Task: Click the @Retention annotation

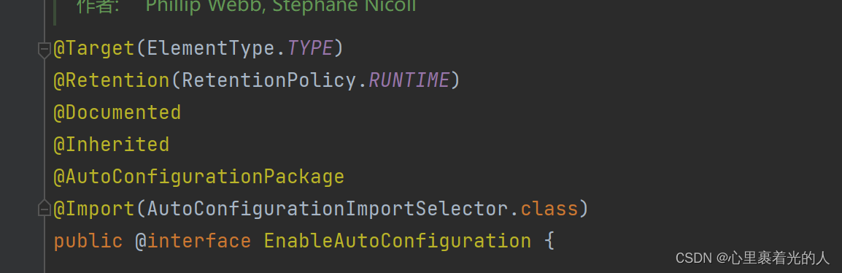Action: point(112,80)
